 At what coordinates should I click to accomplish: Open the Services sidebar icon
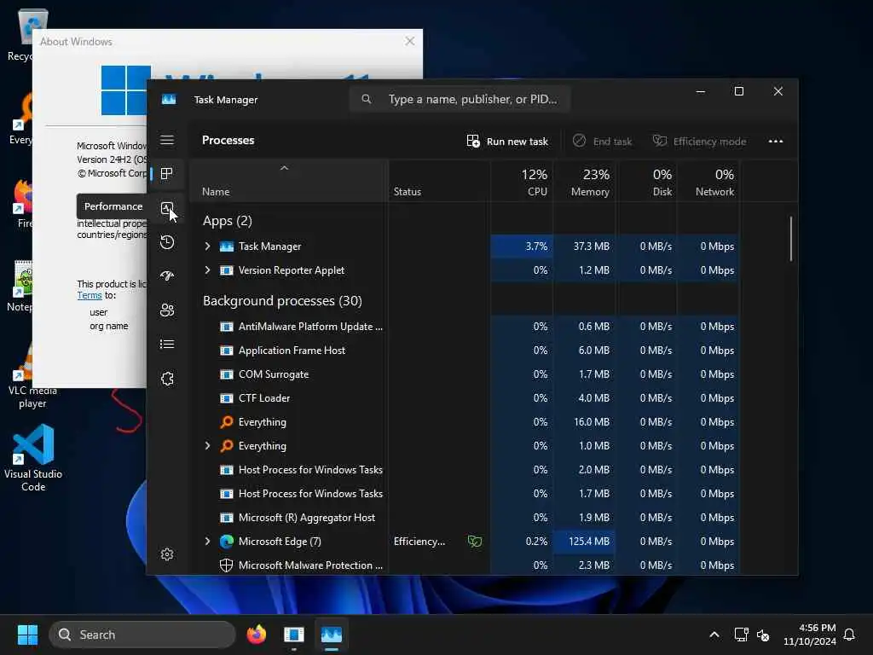pos(167,379)
